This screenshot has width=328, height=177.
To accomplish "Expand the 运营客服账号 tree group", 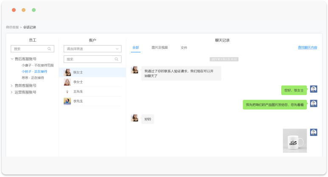I will click(12, 92).
